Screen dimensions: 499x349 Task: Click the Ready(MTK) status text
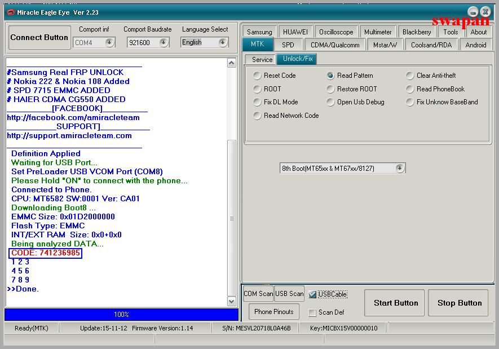click(x=32, y=328)
